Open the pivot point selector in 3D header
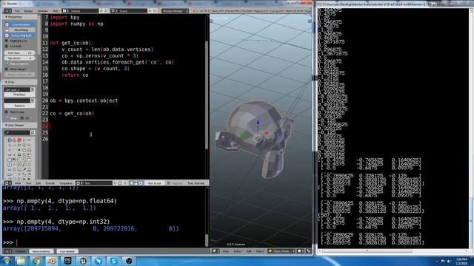 tap(308, 251)
